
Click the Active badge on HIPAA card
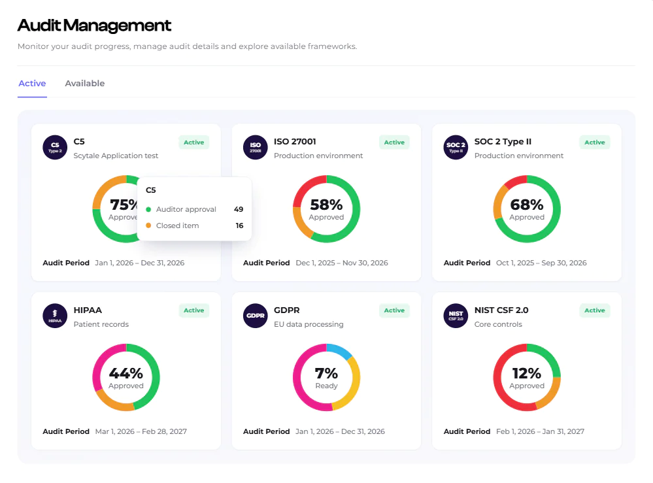tap(194, 310)
